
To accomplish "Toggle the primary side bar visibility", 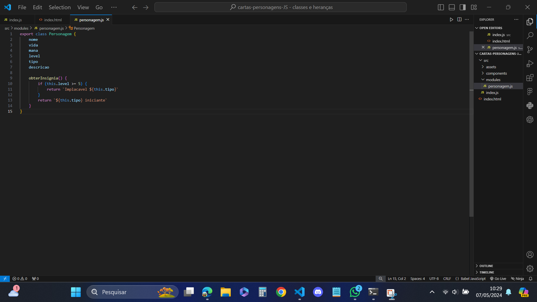I will (441, 7).
